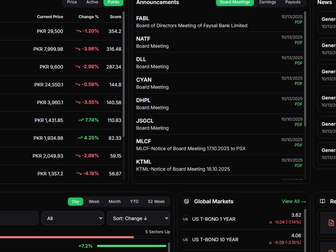Select the Week period toggle
This screenshot has height=252, width=336.
(94, 201)
